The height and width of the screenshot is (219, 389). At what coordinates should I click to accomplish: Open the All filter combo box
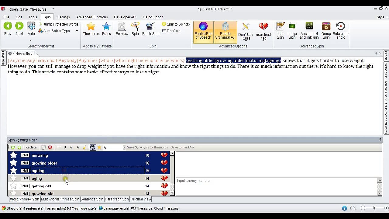coord(114,148)
